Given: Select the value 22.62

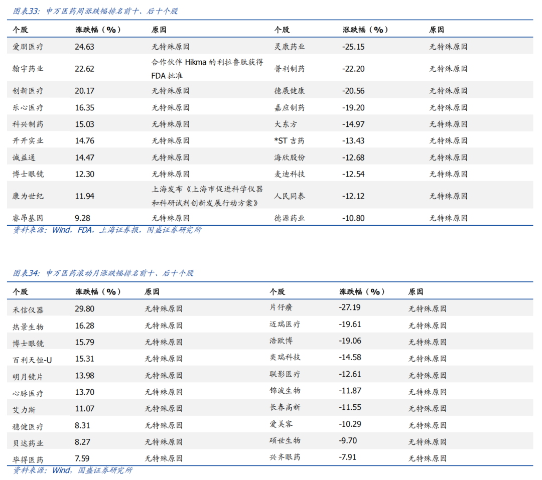Looking at the screenshot, I should (84, 69).
